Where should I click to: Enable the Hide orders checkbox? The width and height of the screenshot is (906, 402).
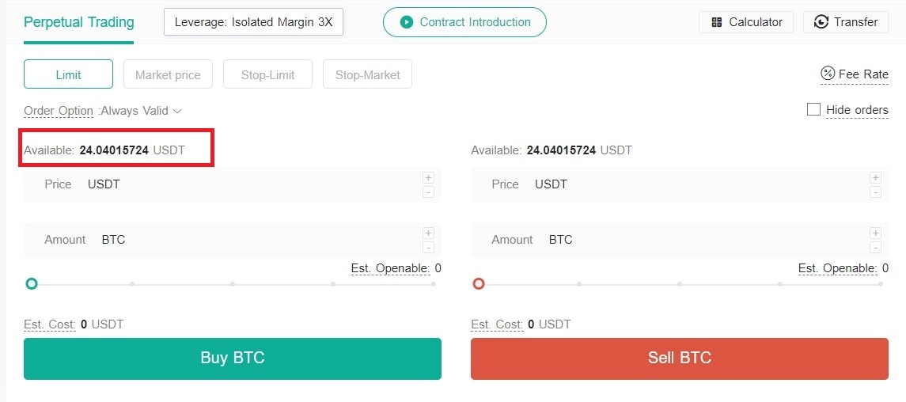tap(813, 109)
